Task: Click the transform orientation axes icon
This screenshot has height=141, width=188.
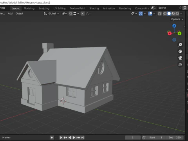Action: coord(45,14)
